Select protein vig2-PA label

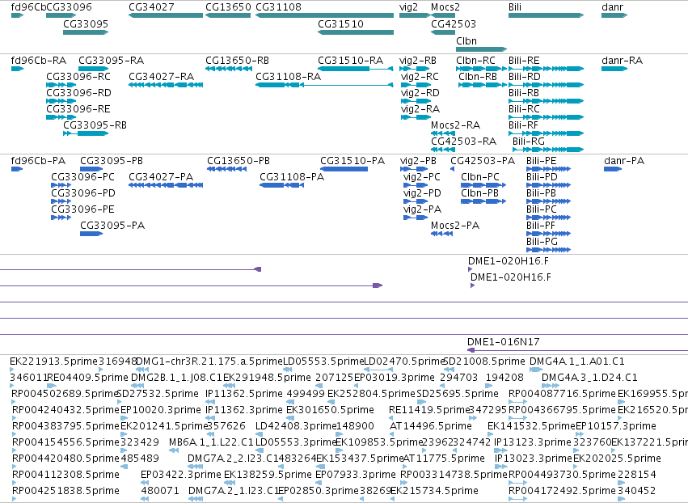pyautogui.click(x=422, y=209)
